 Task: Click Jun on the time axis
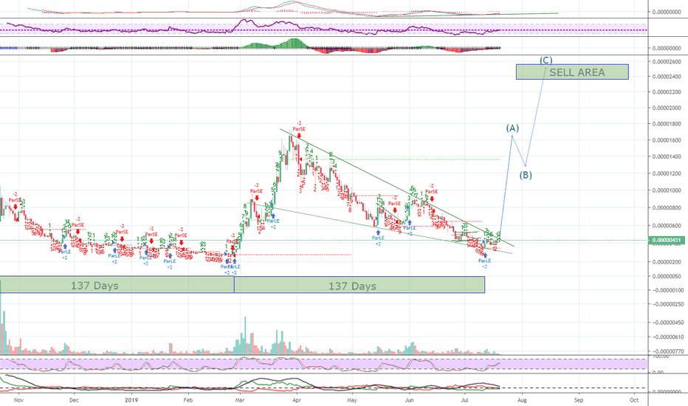(410, 400)
